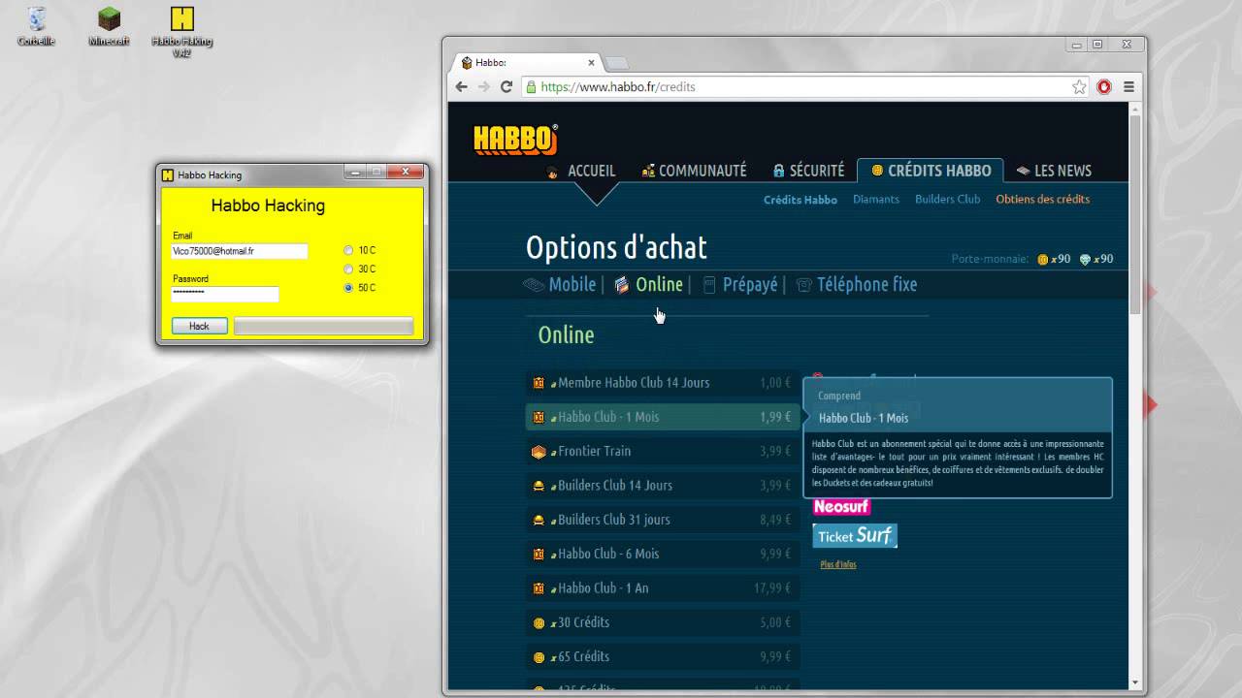Open the Chrome hamburger menu
This screenshot has height=698, width=1242.
point(1128,87)
